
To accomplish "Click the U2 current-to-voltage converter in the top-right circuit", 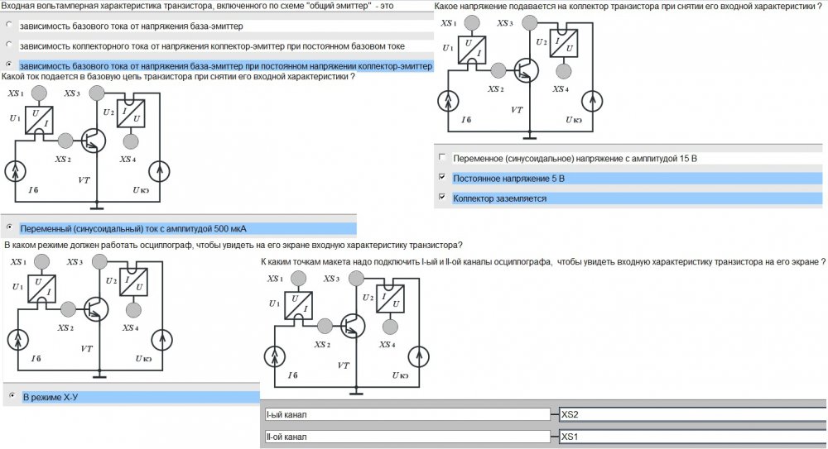I will tap(563, 43).
